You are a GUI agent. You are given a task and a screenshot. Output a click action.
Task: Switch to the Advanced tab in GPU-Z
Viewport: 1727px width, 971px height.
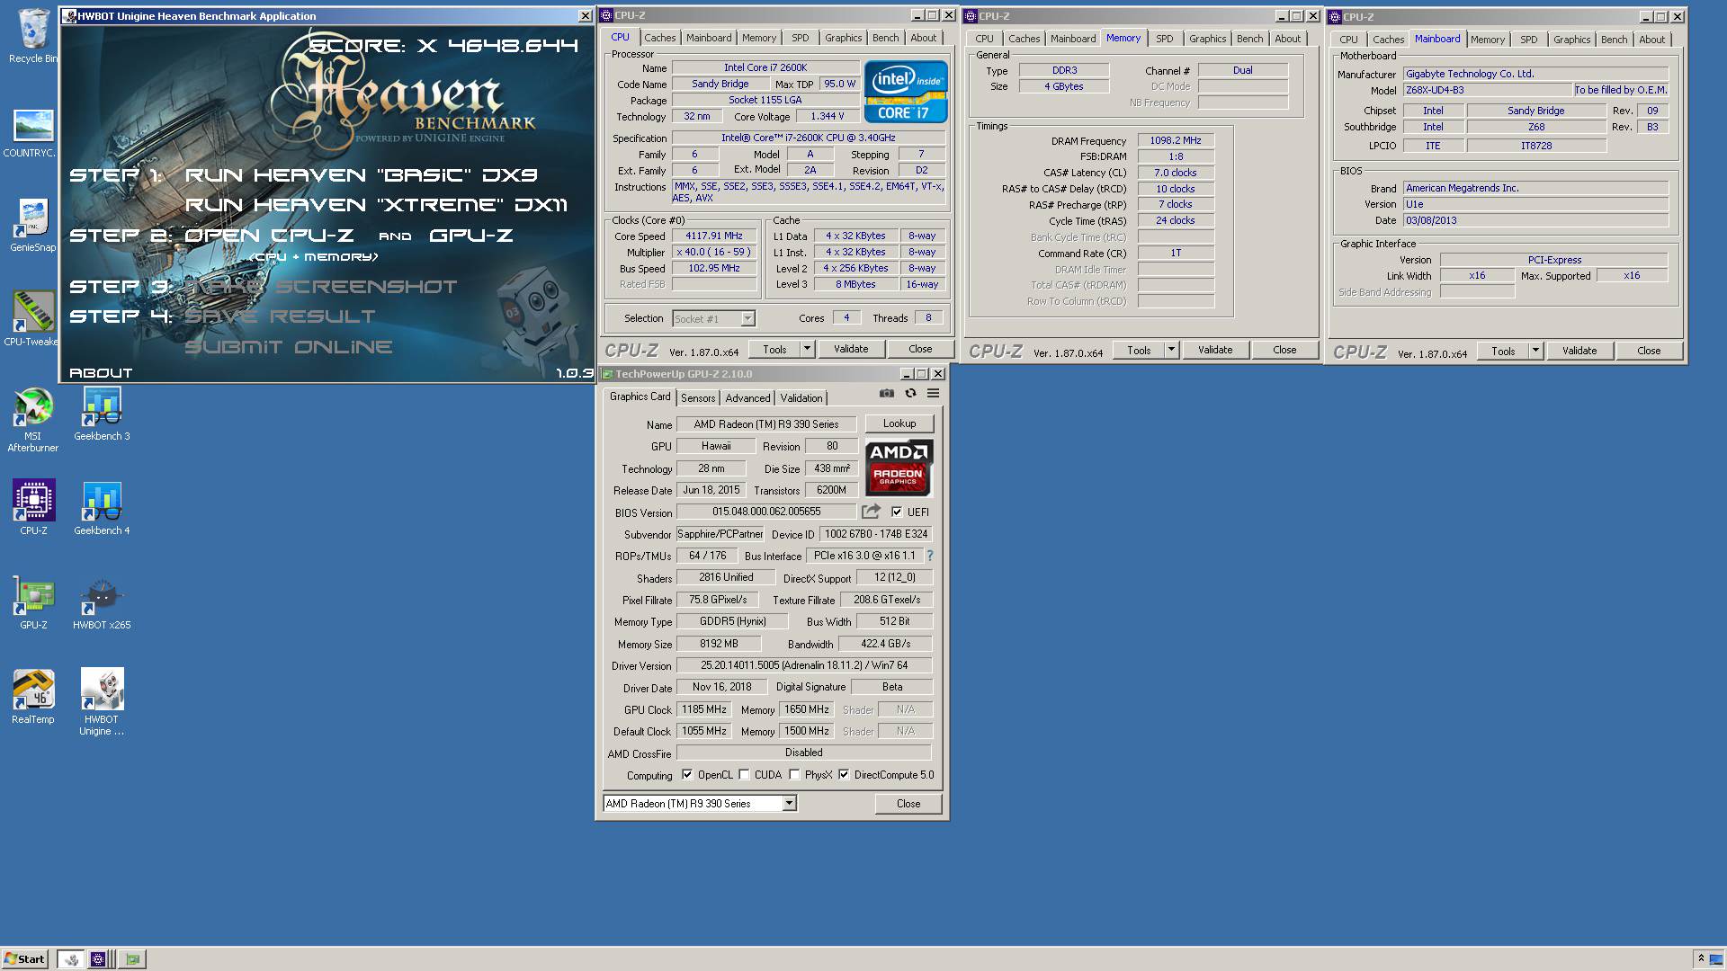pyautogui.click(x=747, y=398)
